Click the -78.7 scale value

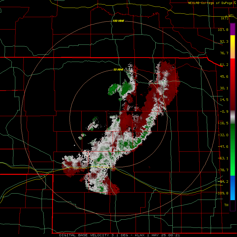(x=223, y=170)
